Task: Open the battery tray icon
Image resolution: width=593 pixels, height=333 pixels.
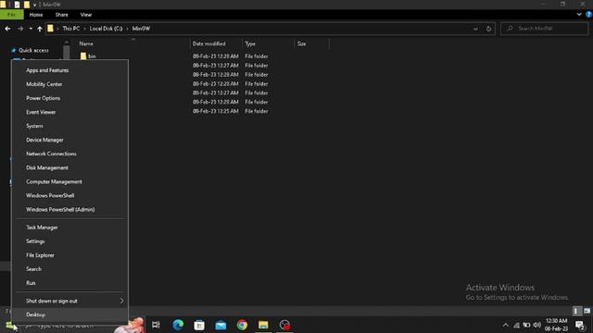Action: [526, 325]
